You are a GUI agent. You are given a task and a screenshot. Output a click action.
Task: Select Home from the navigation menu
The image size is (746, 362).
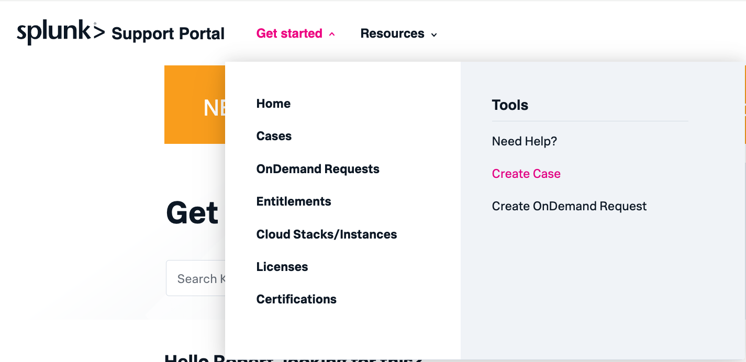pos(273,104)
